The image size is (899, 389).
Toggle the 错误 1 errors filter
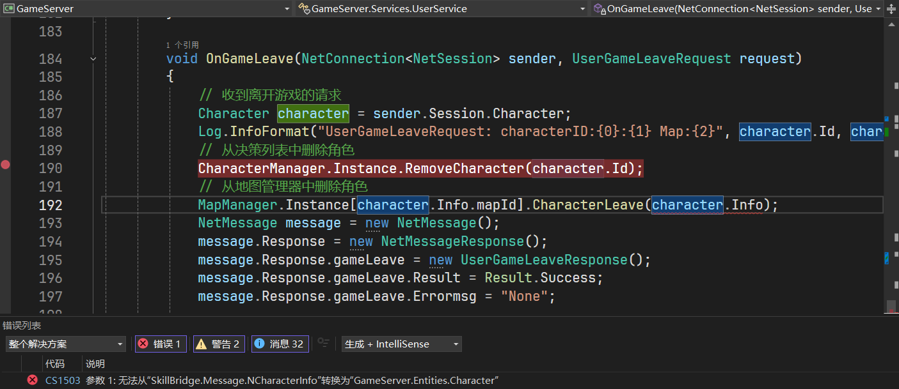click(x=161, y=344)
